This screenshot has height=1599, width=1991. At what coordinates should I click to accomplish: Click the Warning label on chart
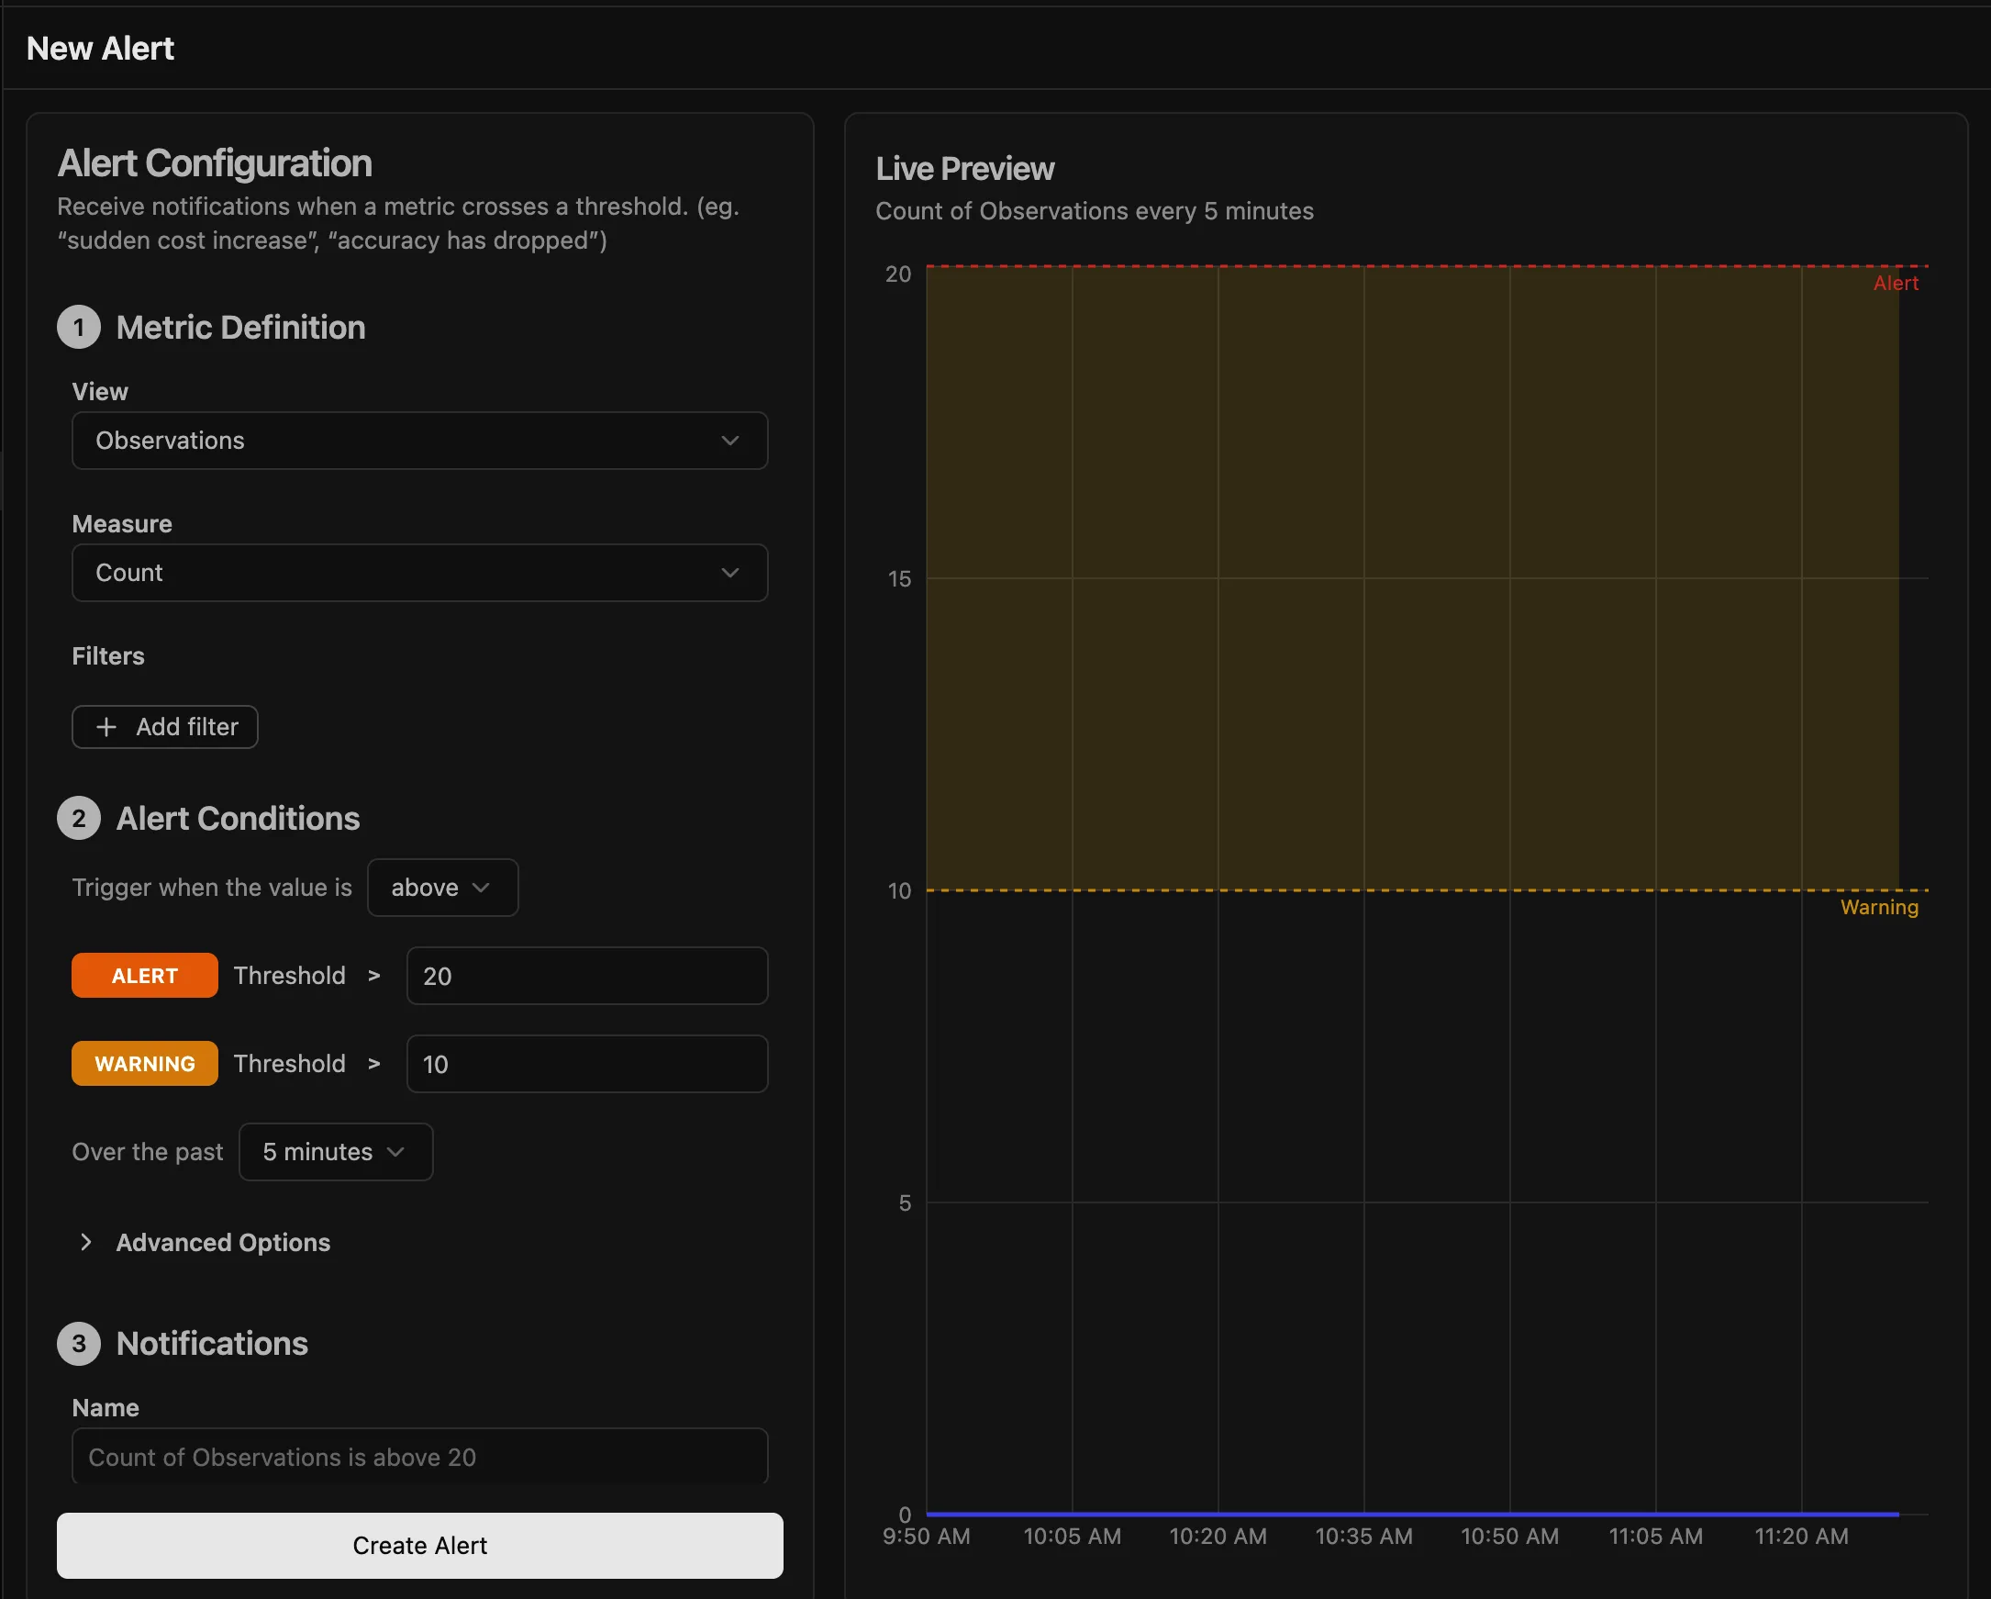(1879, 907)
